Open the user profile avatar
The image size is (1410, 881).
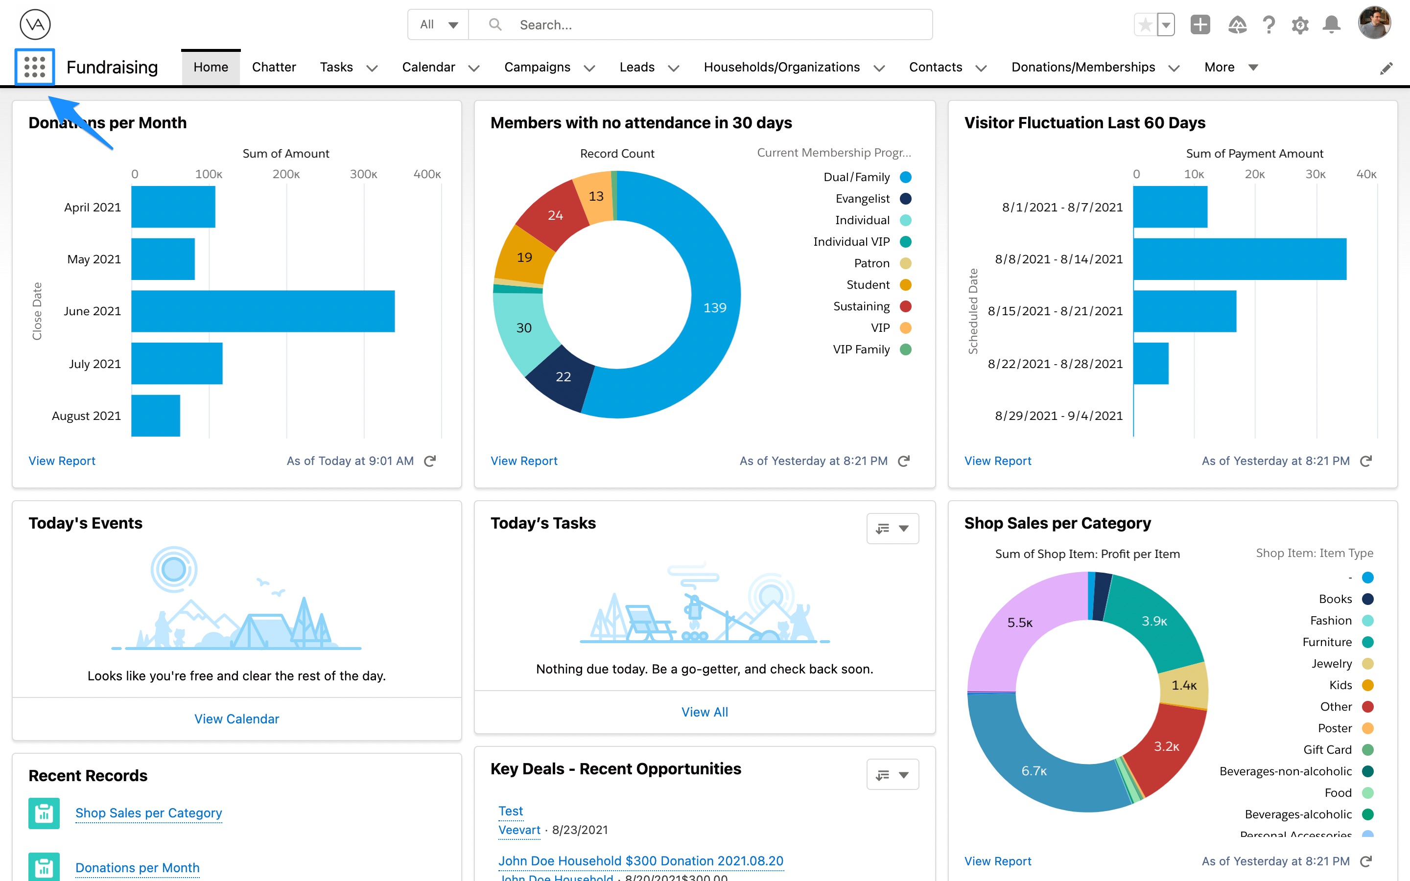point(1374,23)
